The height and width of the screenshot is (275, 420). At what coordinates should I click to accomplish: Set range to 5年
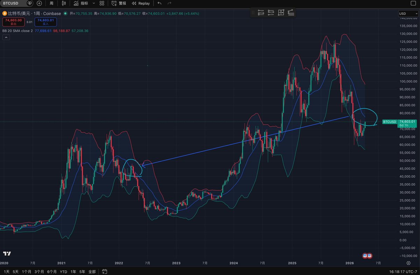coord(82,271)
